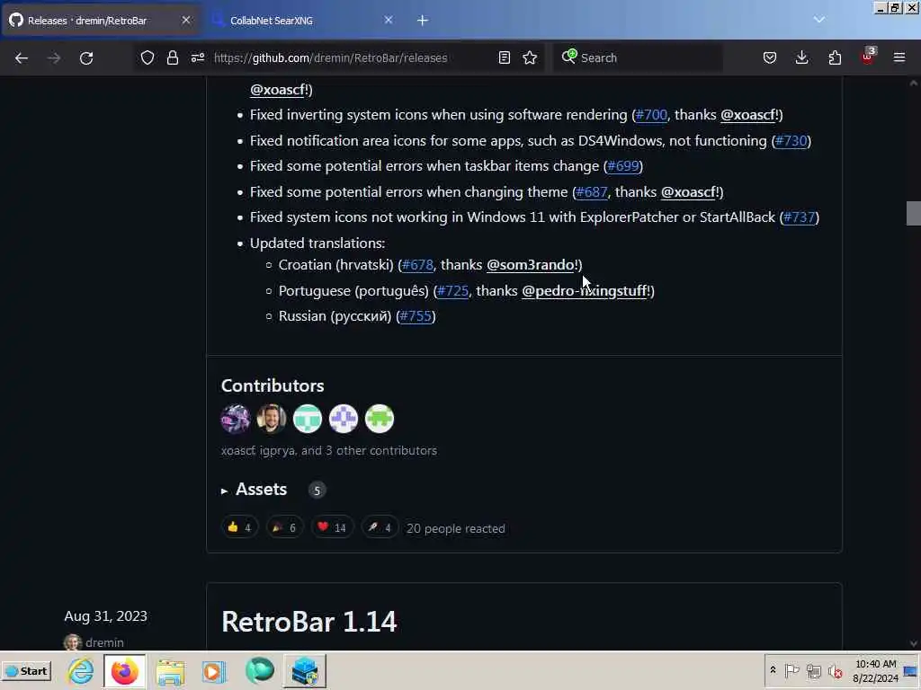Visit the @pedro-nxingstuff profile mention
The image size is (921, 690).
[x=585, y=291]
